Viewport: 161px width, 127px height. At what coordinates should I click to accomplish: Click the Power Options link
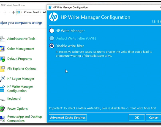[18, 109]
